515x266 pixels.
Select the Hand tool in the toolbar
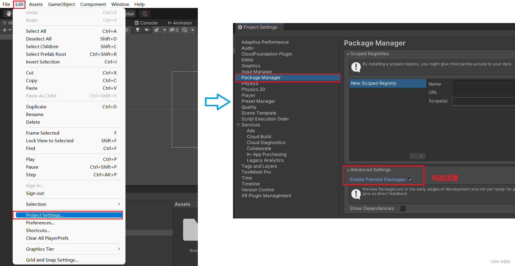tap(9, 13)
